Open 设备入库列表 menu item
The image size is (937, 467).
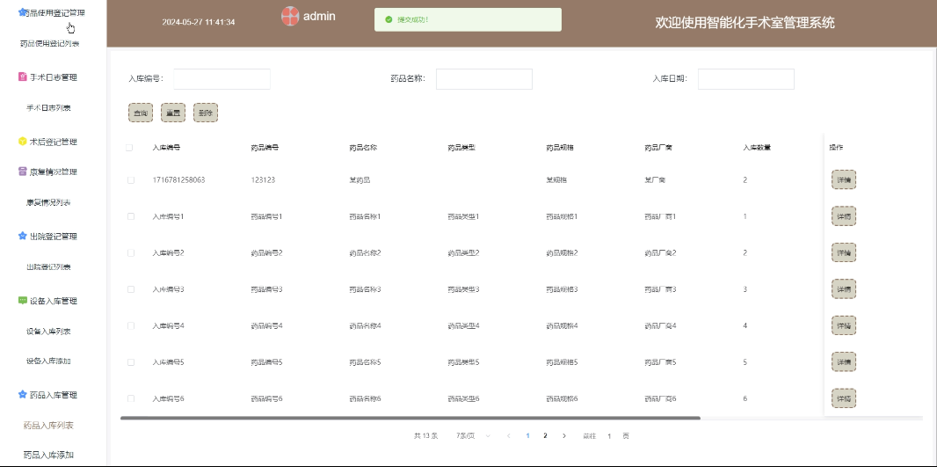point(48,332)
